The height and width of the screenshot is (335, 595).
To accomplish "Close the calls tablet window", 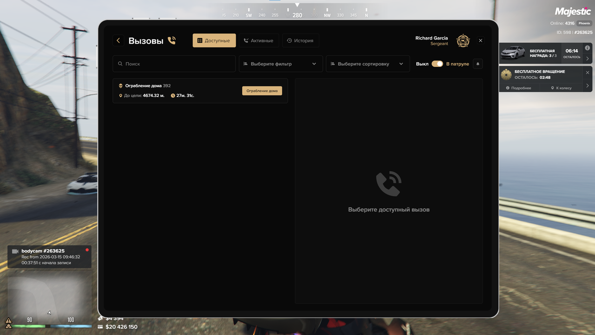I will click(x=481, y=40).
